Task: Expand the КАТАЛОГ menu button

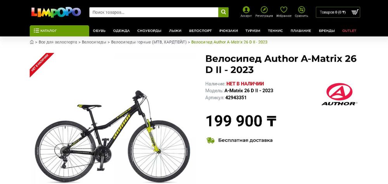Action: click(59, 31)
